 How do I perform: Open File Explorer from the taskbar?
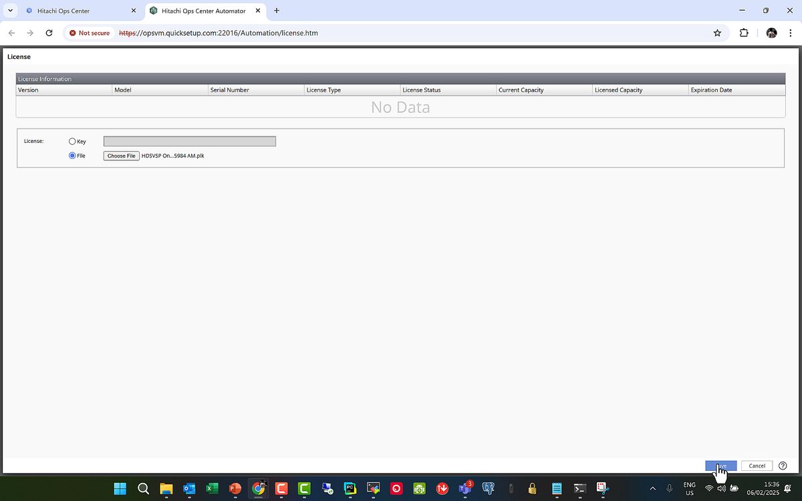coord(166,488)
